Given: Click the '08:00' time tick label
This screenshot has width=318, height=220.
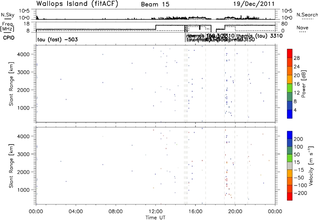Looking at the screenshot, I should coord(116,211).
